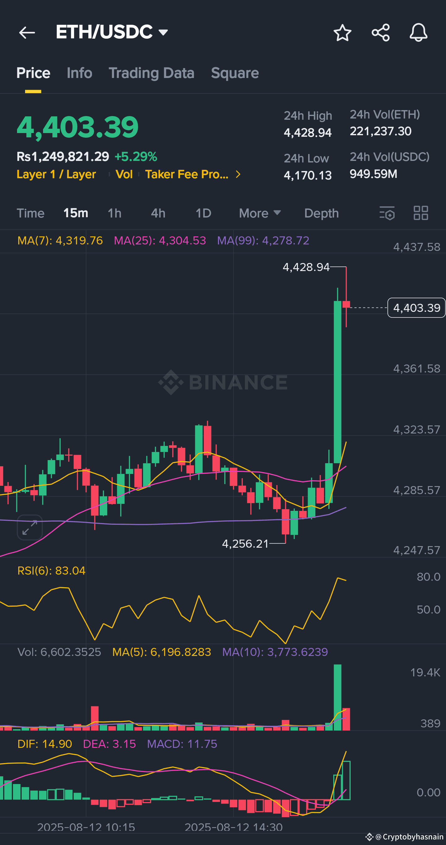446x845 pixels.
Task: Expand the More intervals dropdown
Action: pyautogui.click(x=260, y=213)
